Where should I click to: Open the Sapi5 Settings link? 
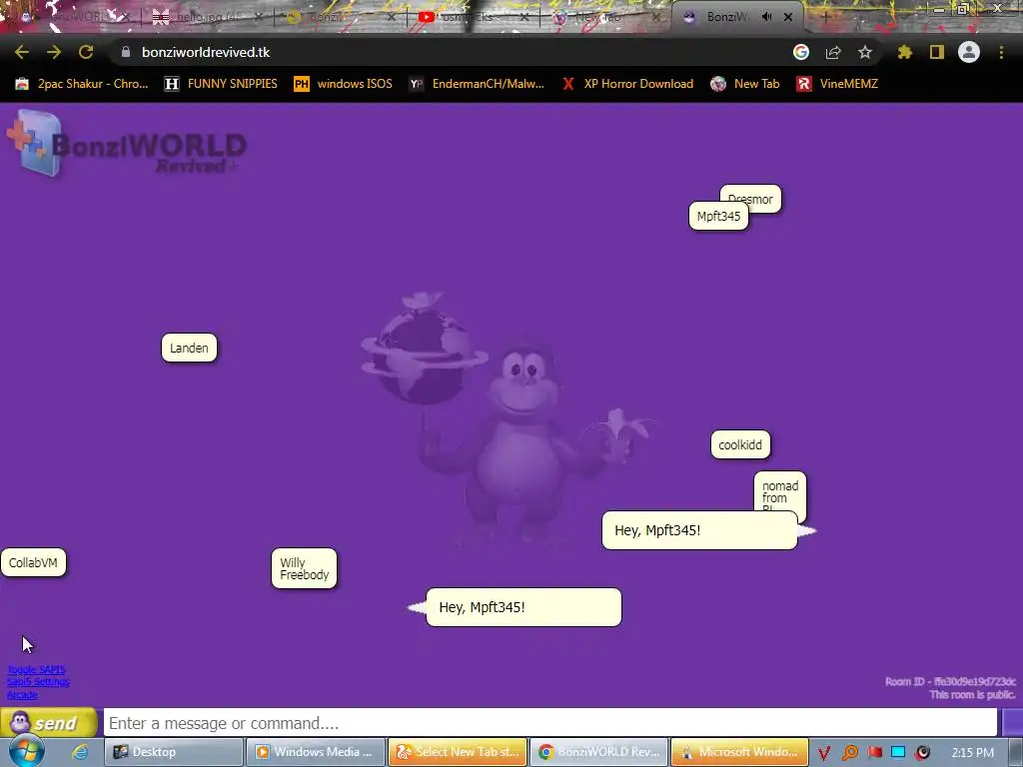coord(39,682)
